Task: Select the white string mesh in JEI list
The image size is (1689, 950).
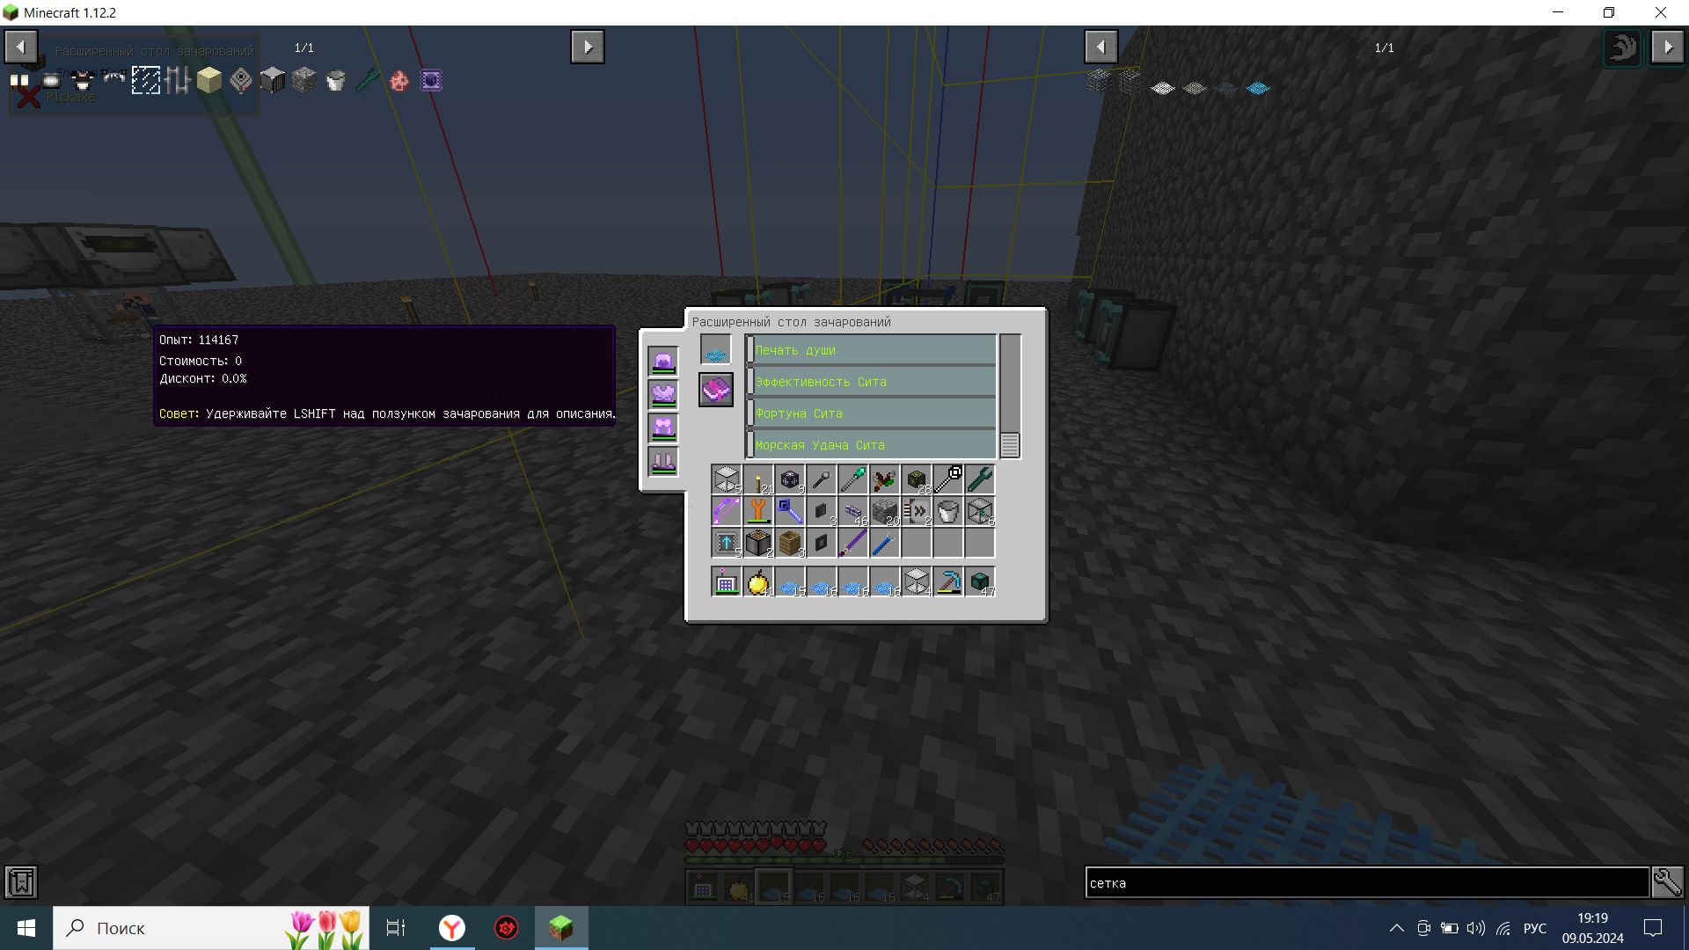Action: coord(1163,88)
